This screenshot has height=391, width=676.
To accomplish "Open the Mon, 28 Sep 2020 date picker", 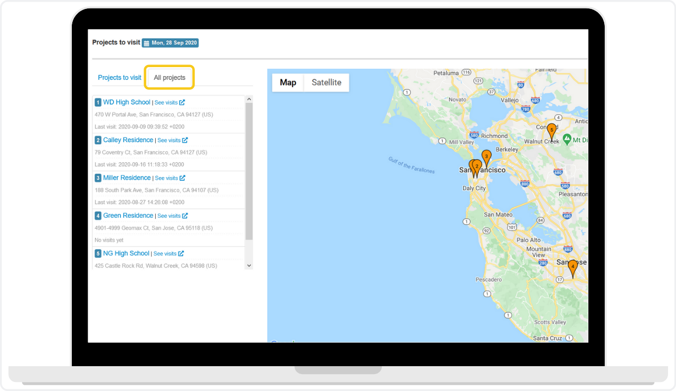I will coord(170,43).
